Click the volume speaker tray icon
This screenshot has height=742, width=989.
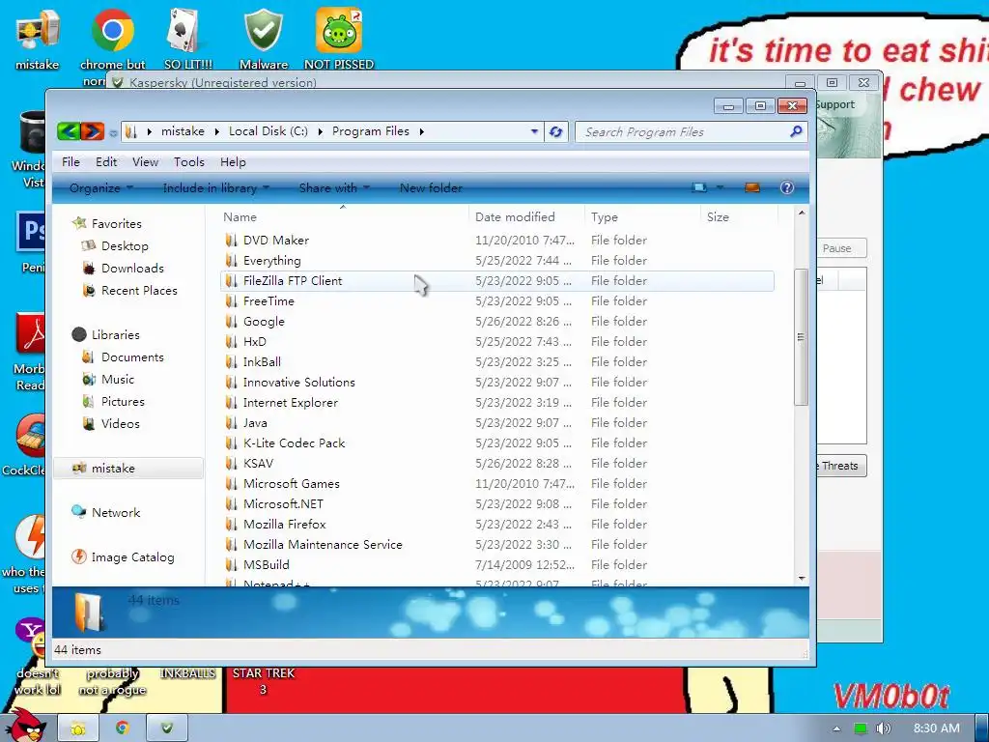pyautogui.click(x=884, y=728)
